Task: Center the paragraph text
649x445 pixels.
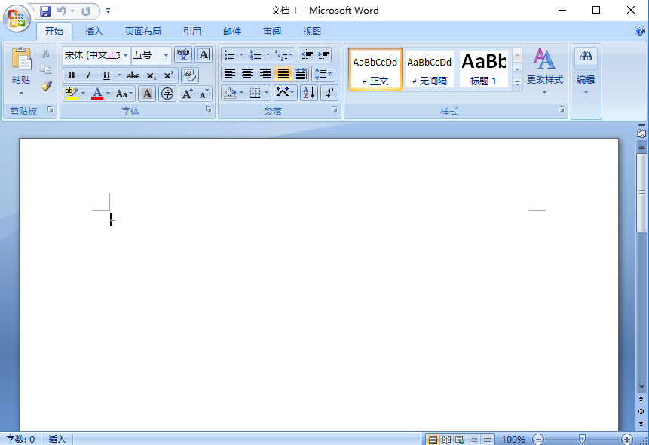Action: click(x=247, y=74)
